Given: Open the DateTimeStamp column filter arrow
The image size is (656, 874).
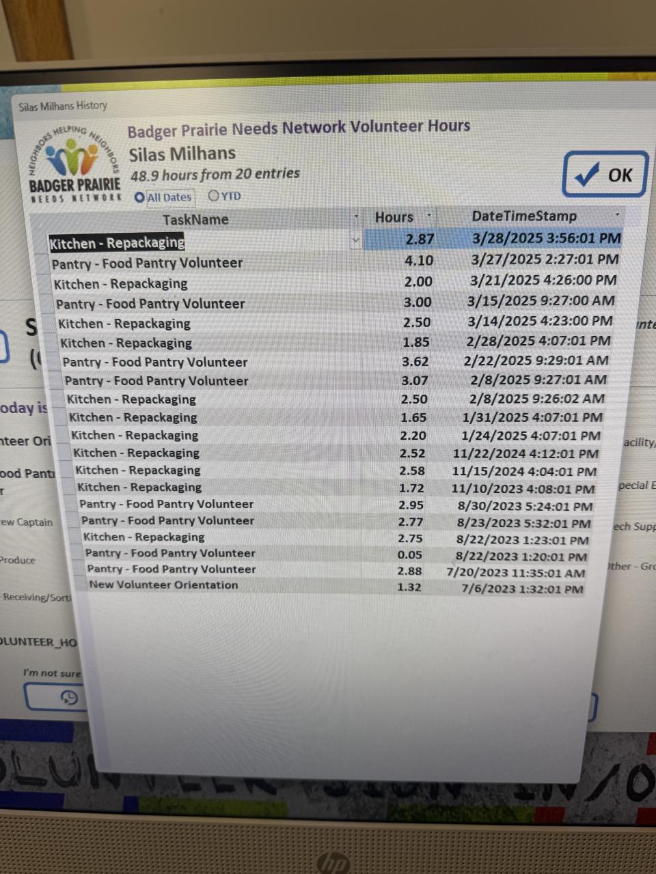Looking at the screenshot, I should pyautogui.click(x=617, y=214).
